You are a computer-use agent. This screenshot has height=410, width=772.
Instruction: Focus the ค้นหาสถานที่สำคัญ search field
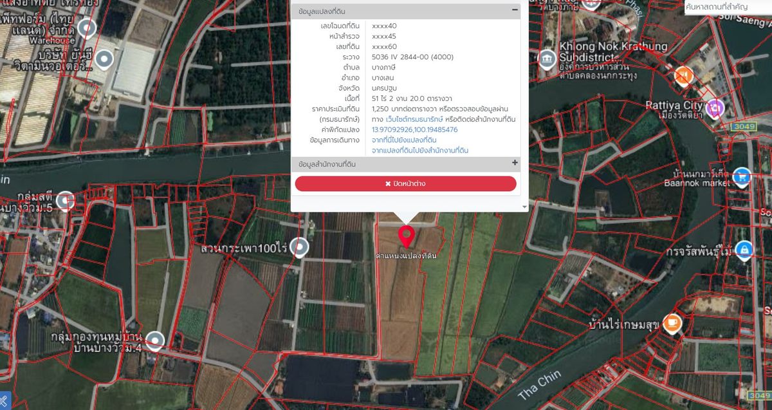(728, 6)
